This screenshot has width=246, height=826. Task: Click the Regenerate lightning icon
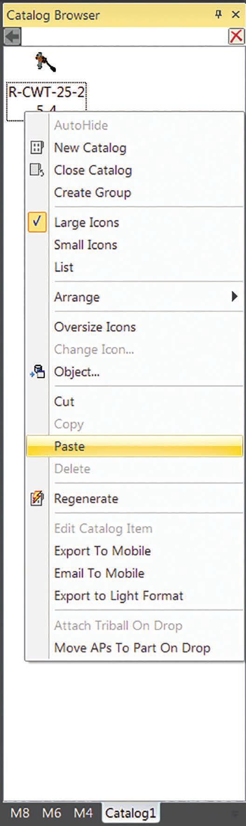coord(37,498)
